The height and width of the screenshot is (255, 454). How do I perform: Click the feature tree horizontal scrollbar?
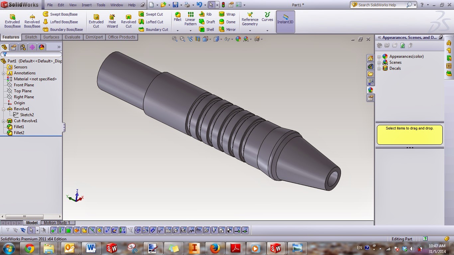(31, 217)
